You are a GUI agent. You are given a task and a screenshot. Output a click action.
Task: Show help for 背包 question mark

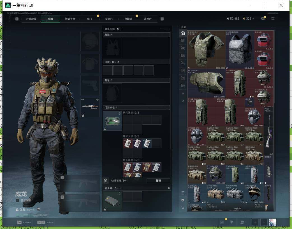click(x=112, y=80)
